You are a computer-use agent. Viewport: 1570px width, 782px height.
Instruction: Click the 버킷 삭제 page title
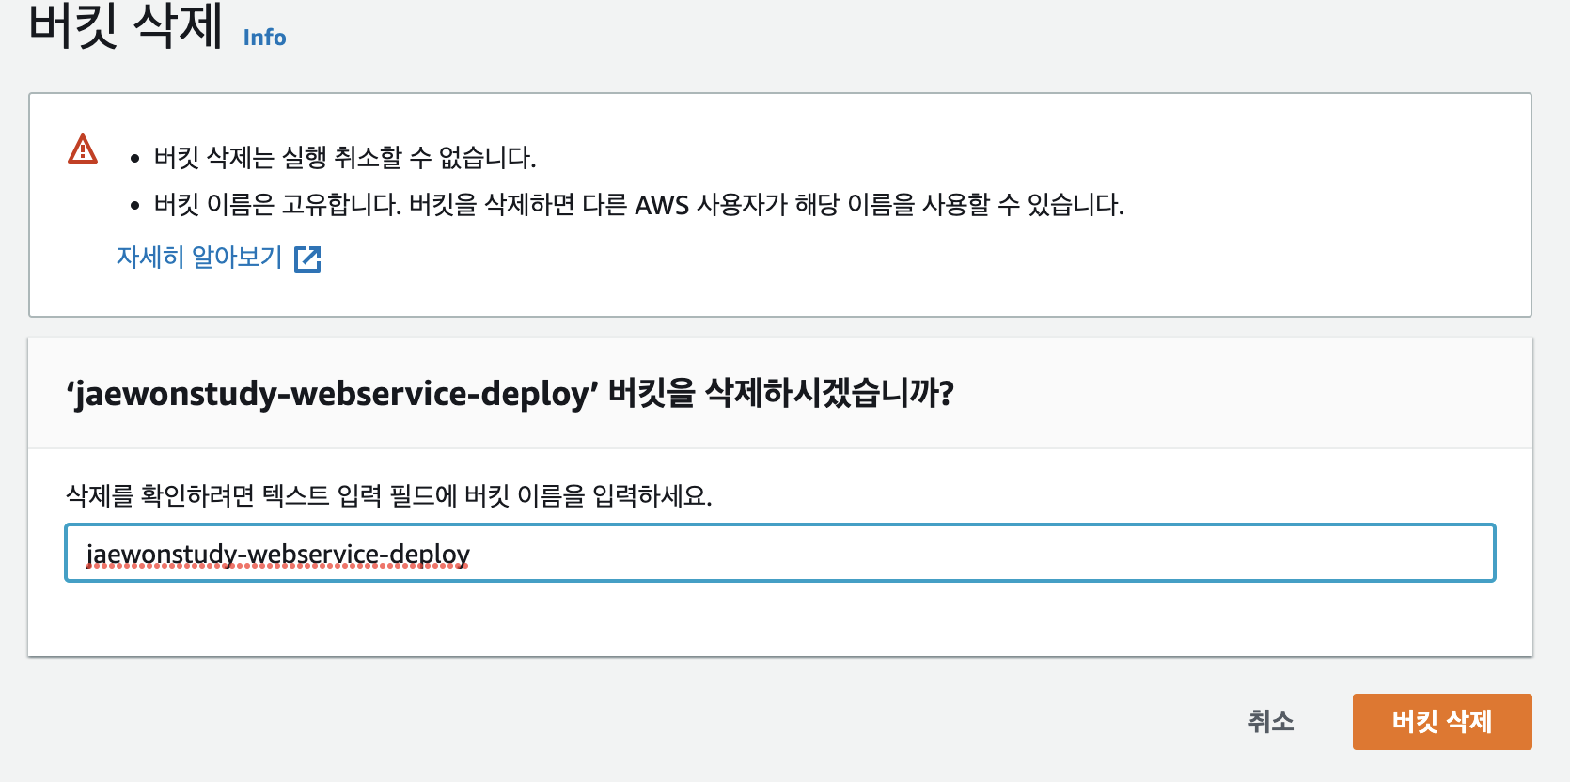(x=125, y=25)
